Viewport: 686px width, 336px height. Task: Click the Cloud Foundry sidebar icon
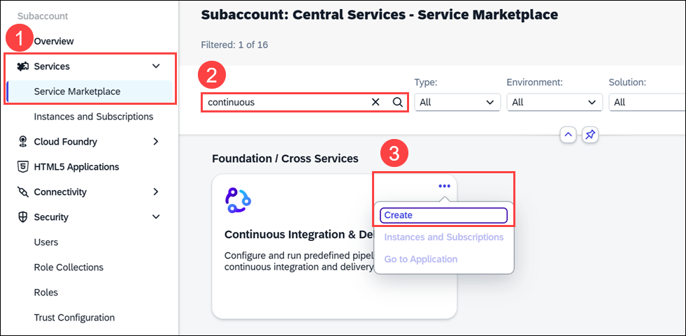point(22,142)
